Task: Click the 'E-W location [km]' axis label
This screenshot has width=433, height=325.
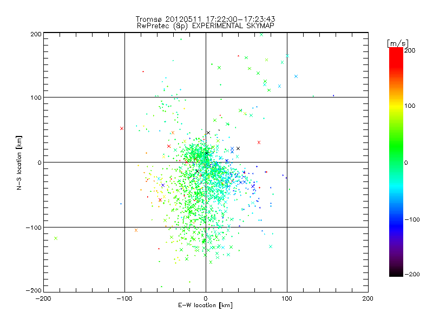Action: click(x=205, y=305)
